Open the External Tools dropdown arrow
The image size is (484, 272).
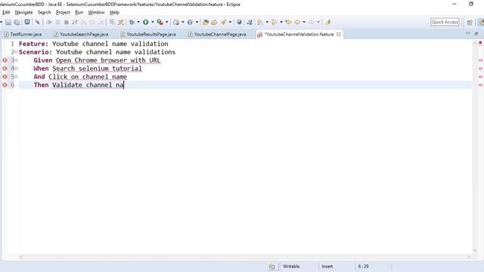(166, 22)
